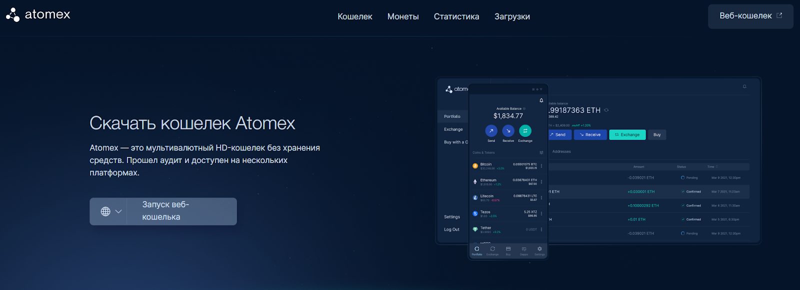The image size is (800, 290).
Task: Tap Dapps in the mobile bottom navigation bar
Action: 524,251
